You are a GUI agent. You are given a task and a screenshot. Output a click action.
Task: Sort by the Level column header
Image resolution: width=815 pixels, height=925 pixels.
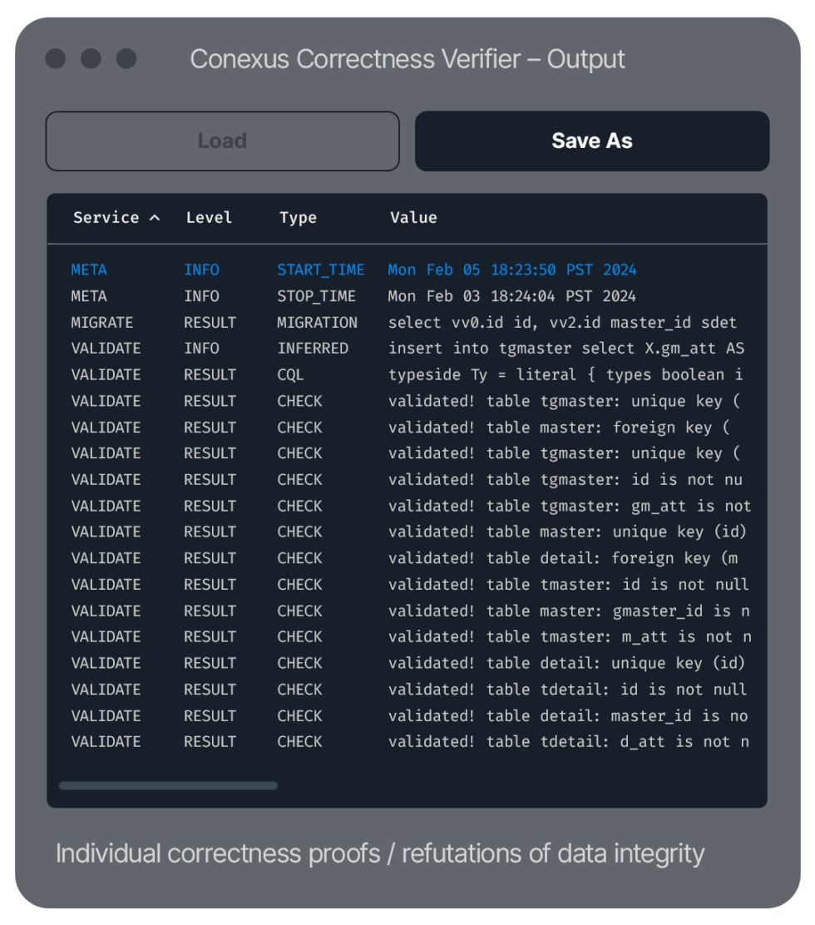coord(209,218)
